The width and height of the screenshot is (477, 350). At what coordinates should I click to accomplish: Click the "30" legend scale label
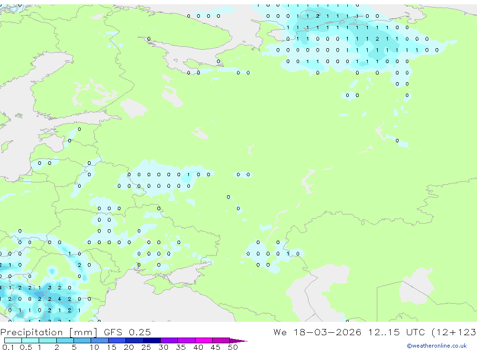163,347
